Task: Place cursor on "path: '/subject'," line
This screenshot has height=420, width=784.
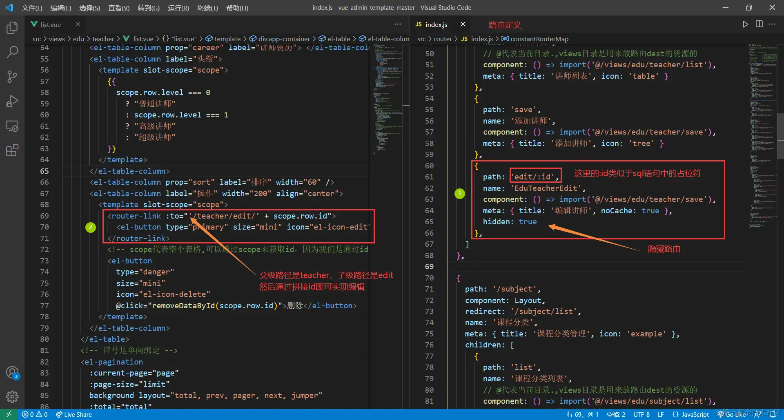Action: [x=503, y=289]
